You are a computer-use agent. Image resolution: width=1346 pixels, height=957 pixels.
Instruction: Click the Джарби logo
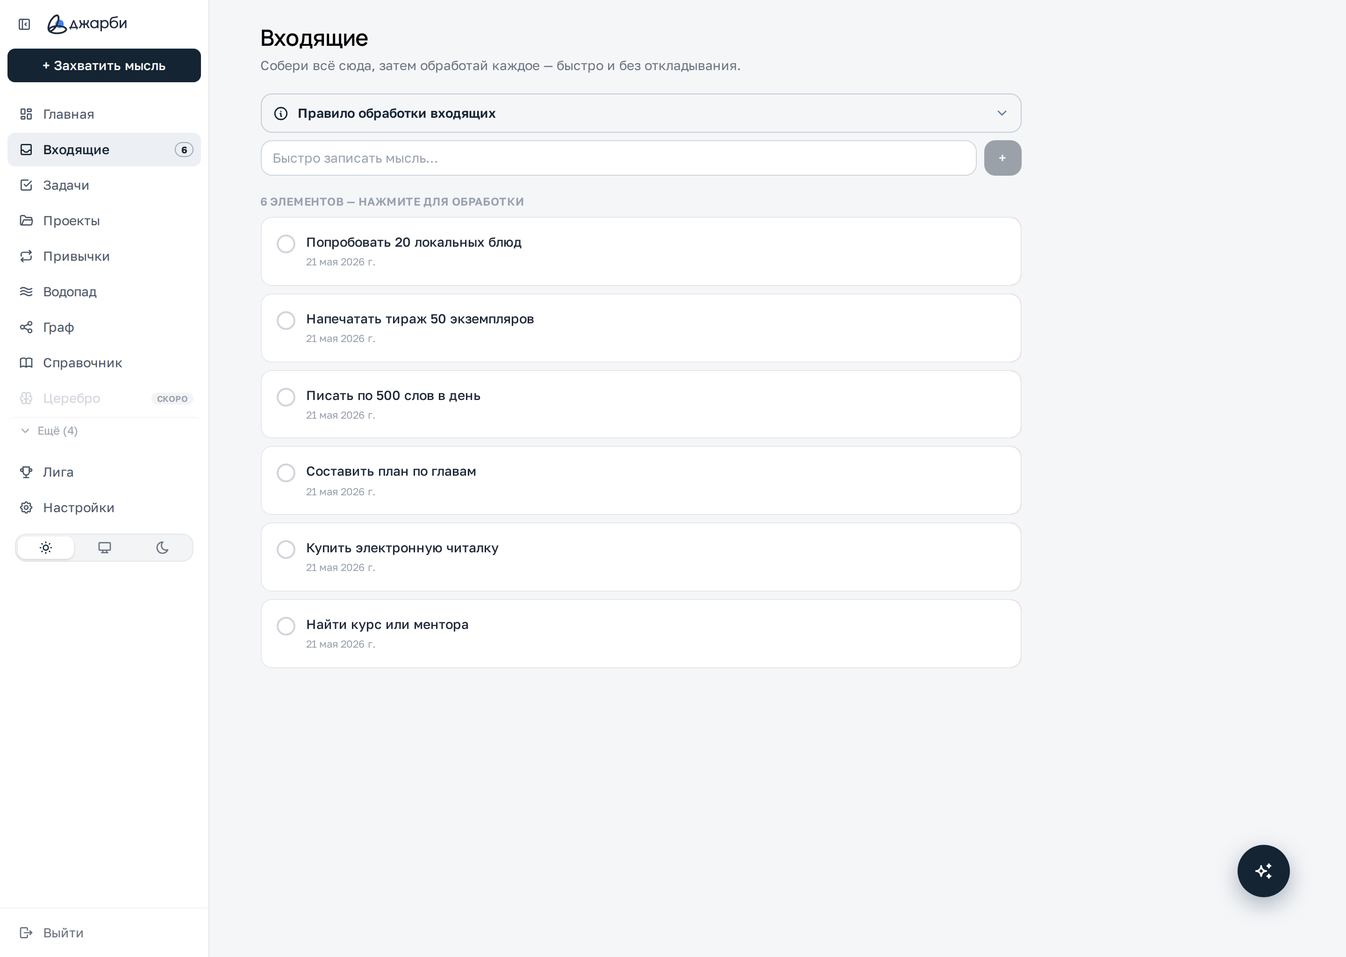[x=87, y=23]
